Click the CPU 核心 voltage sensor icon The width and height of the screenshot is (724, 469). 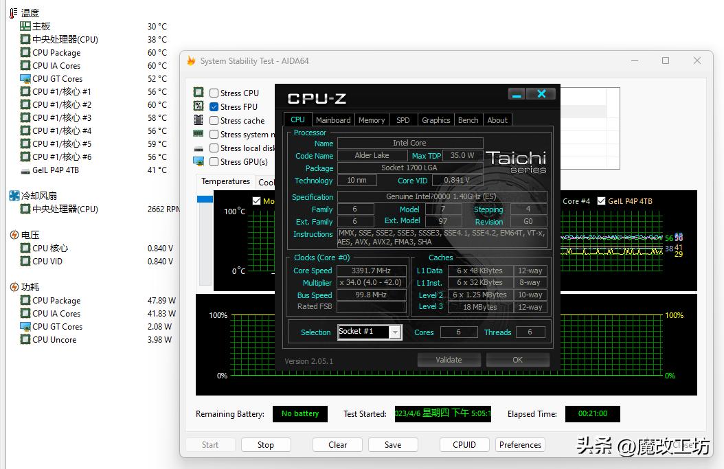point(25,248)
